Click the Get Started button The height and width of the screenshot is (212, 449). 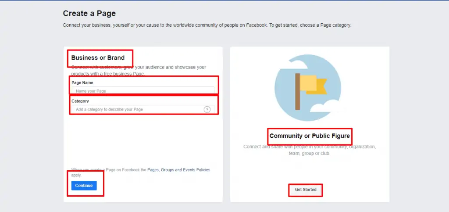click(306, 190)
